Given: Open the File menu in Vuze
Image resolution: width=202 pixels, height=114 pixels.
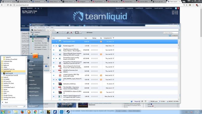Looking at the screenshot, I should coord(31,27).
